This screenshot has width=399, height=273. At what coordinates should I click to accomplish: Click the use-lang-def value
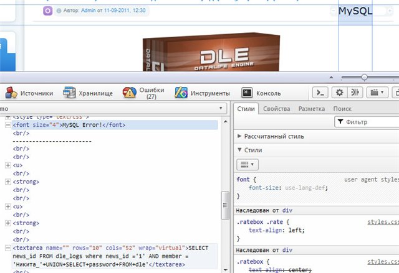click(x=305, y=188)
